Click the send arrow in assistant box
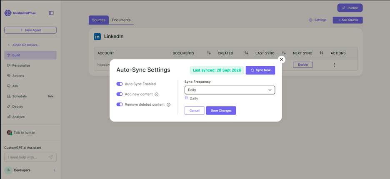 51,157
